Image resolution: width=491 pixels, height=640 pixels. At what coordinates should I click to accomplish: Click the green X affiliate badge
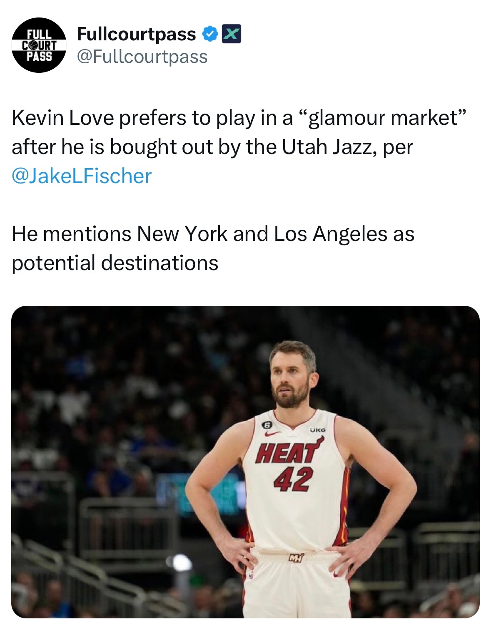(x=231, y=34)
